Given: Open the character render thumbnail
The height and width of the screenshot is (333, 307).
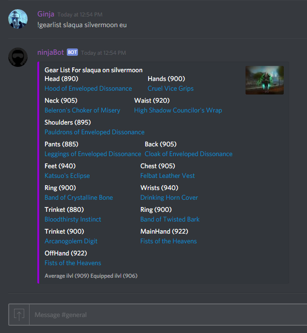Looking at the screenshot, I should pos(264,80).
